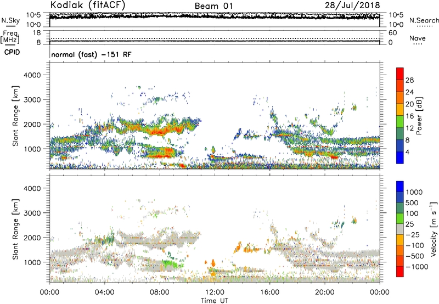Click the "4000" tick of the power panel
Viewport: 439px width, 304px height.
32,75
